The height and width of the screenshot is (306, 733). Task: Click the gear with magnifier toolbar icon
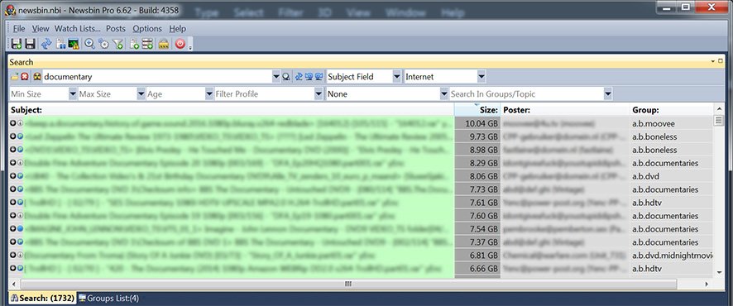[x=103, y=44]
